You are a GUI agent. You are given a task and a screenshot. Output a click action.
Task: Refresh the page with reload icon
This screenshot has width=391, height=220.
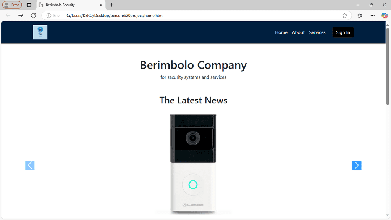33,15
